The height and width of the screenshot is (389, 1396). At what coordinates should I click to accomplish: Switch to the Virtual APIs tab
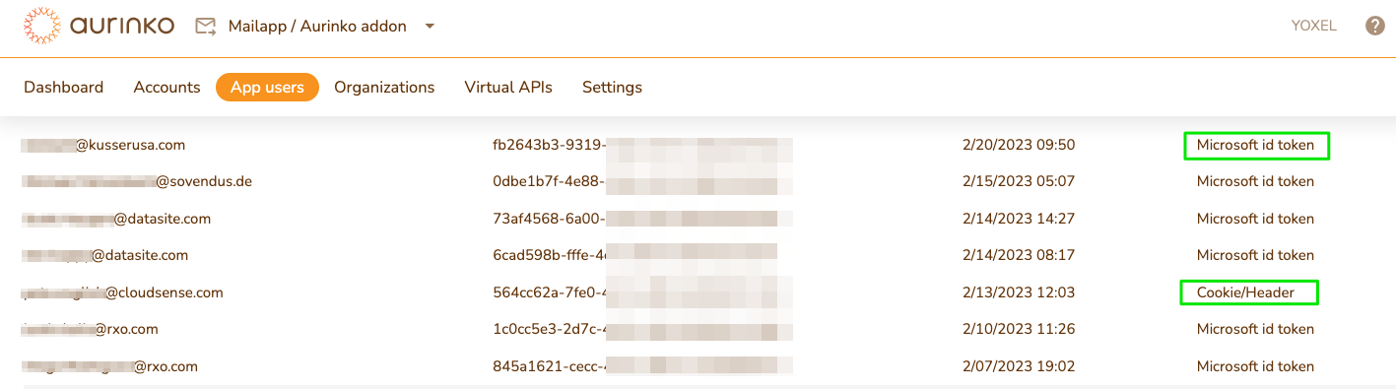tap(508, 87)
